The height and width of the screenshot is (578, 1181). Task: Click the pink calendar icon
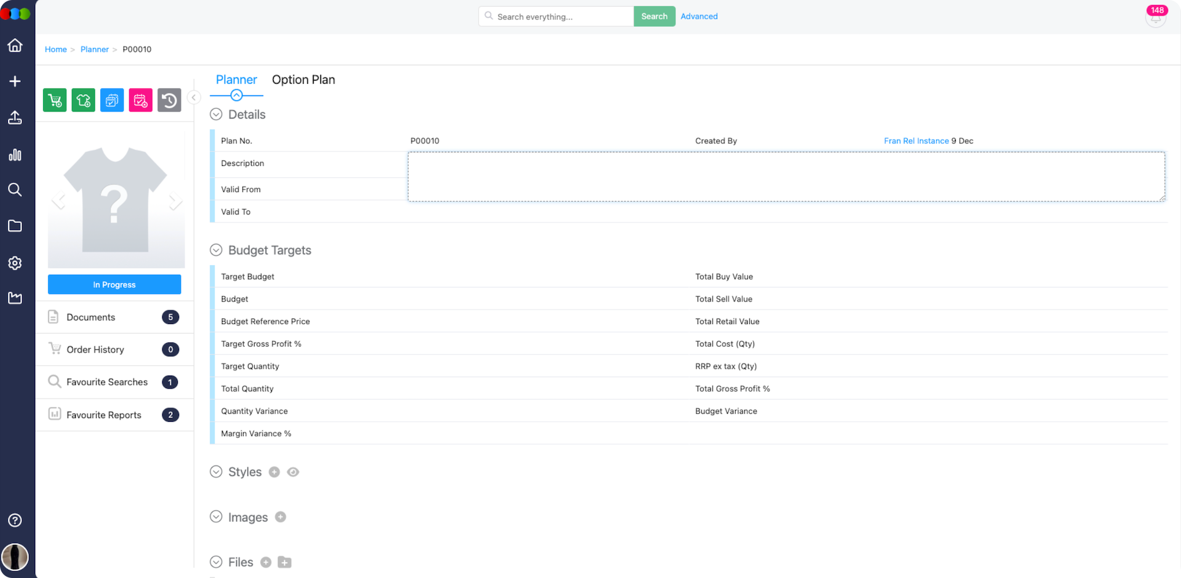click(x=140, y=100)
